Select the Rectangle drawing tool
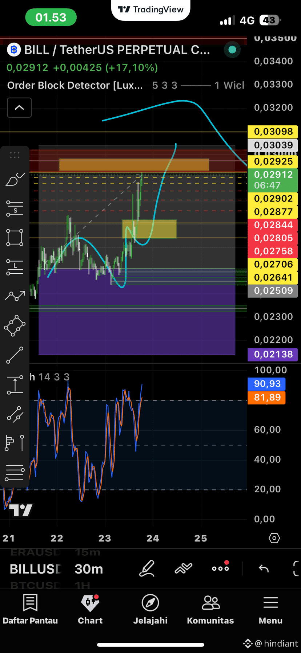This screenshot has height=653, width=301. click(x=15, y=238)
